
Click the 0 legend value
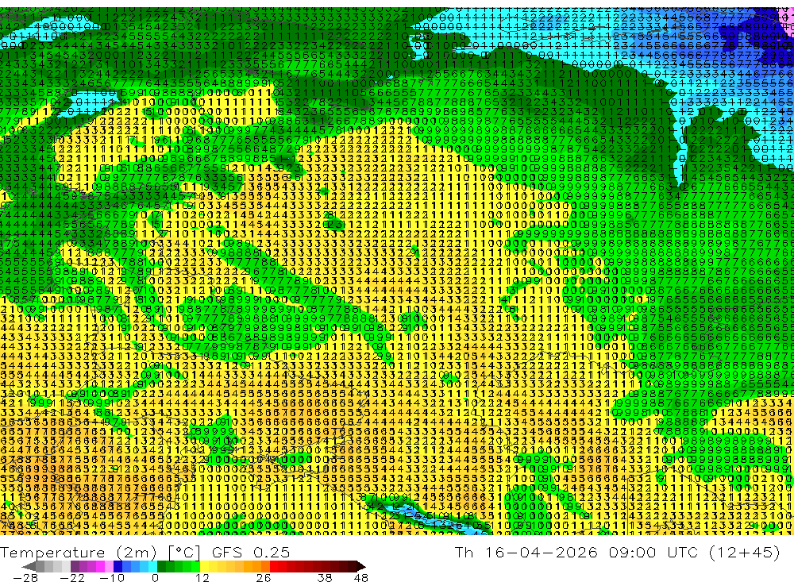[155, 578]
